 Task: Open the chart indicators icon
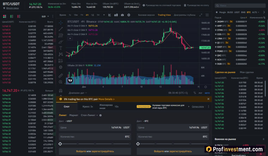(x=110, y=15)
